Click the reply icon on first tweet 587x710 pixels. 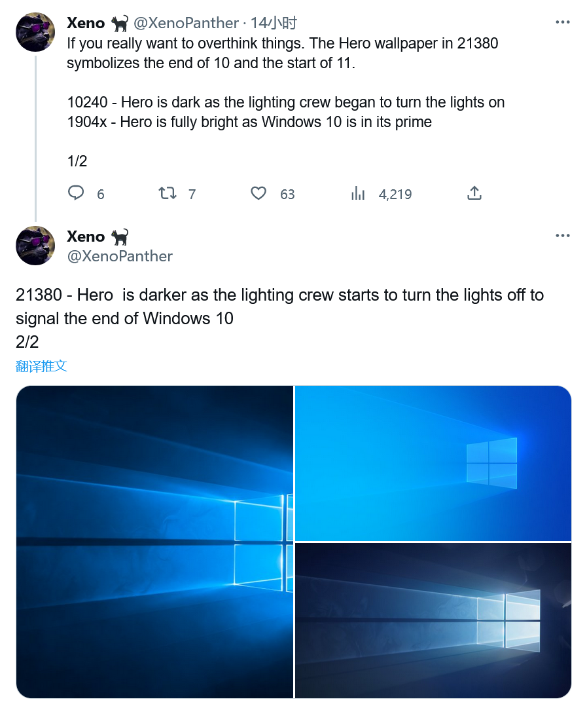pos(77,193)
